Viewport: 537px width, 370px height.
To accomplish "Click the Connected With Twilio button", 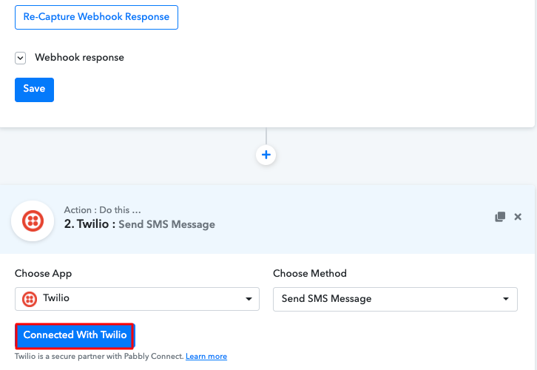I will pos(75,335).
